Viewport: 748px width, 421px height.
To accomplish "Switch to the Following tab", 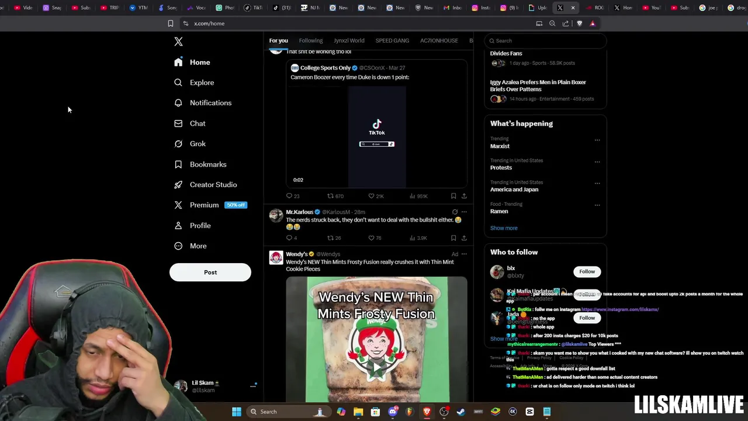I will (x=311, y=40).
